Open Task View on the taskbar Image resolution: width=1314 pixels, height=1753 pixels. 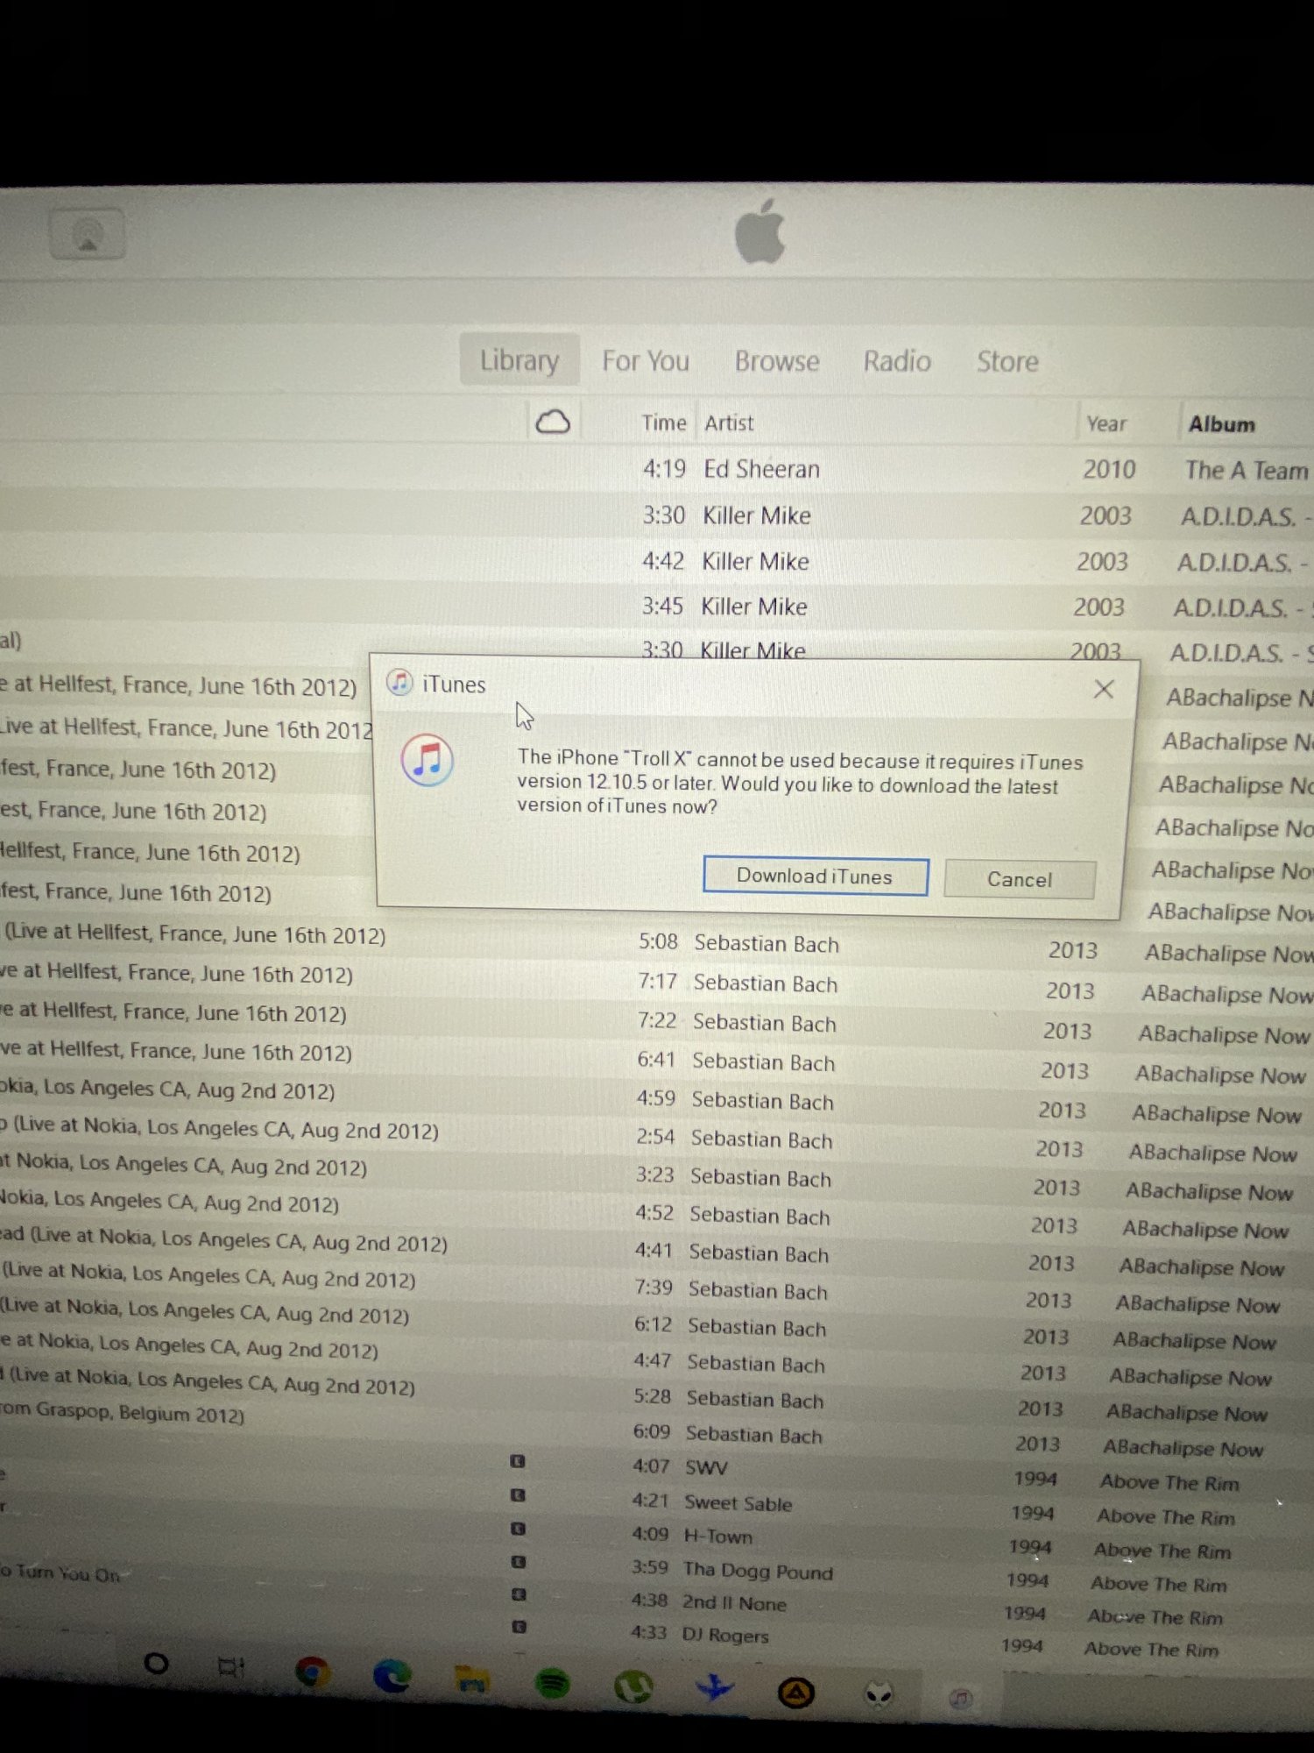point(230,1666)
